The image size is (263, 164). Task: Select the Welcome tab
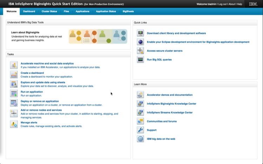(x=12, y=12)
